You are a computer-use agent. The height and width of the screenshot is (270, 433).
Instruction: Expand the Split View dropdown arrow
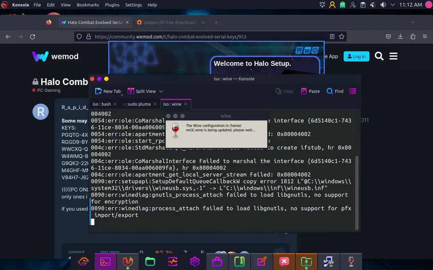[x=161, y=91]
